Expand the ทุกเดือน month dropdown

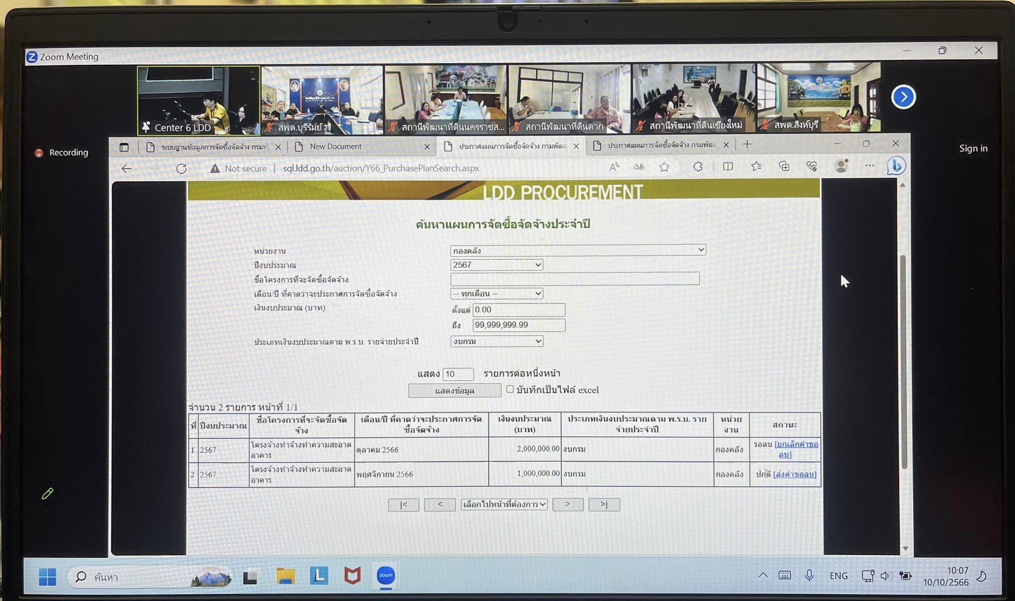497,294
